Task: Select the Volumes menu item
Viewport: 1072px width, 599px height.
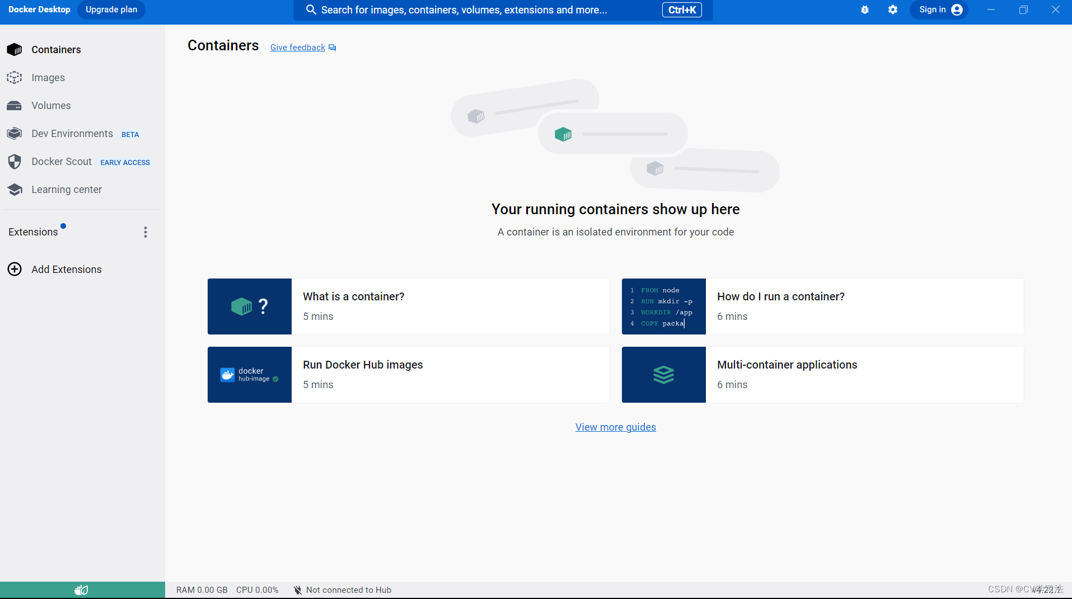Action: (51, 106)
